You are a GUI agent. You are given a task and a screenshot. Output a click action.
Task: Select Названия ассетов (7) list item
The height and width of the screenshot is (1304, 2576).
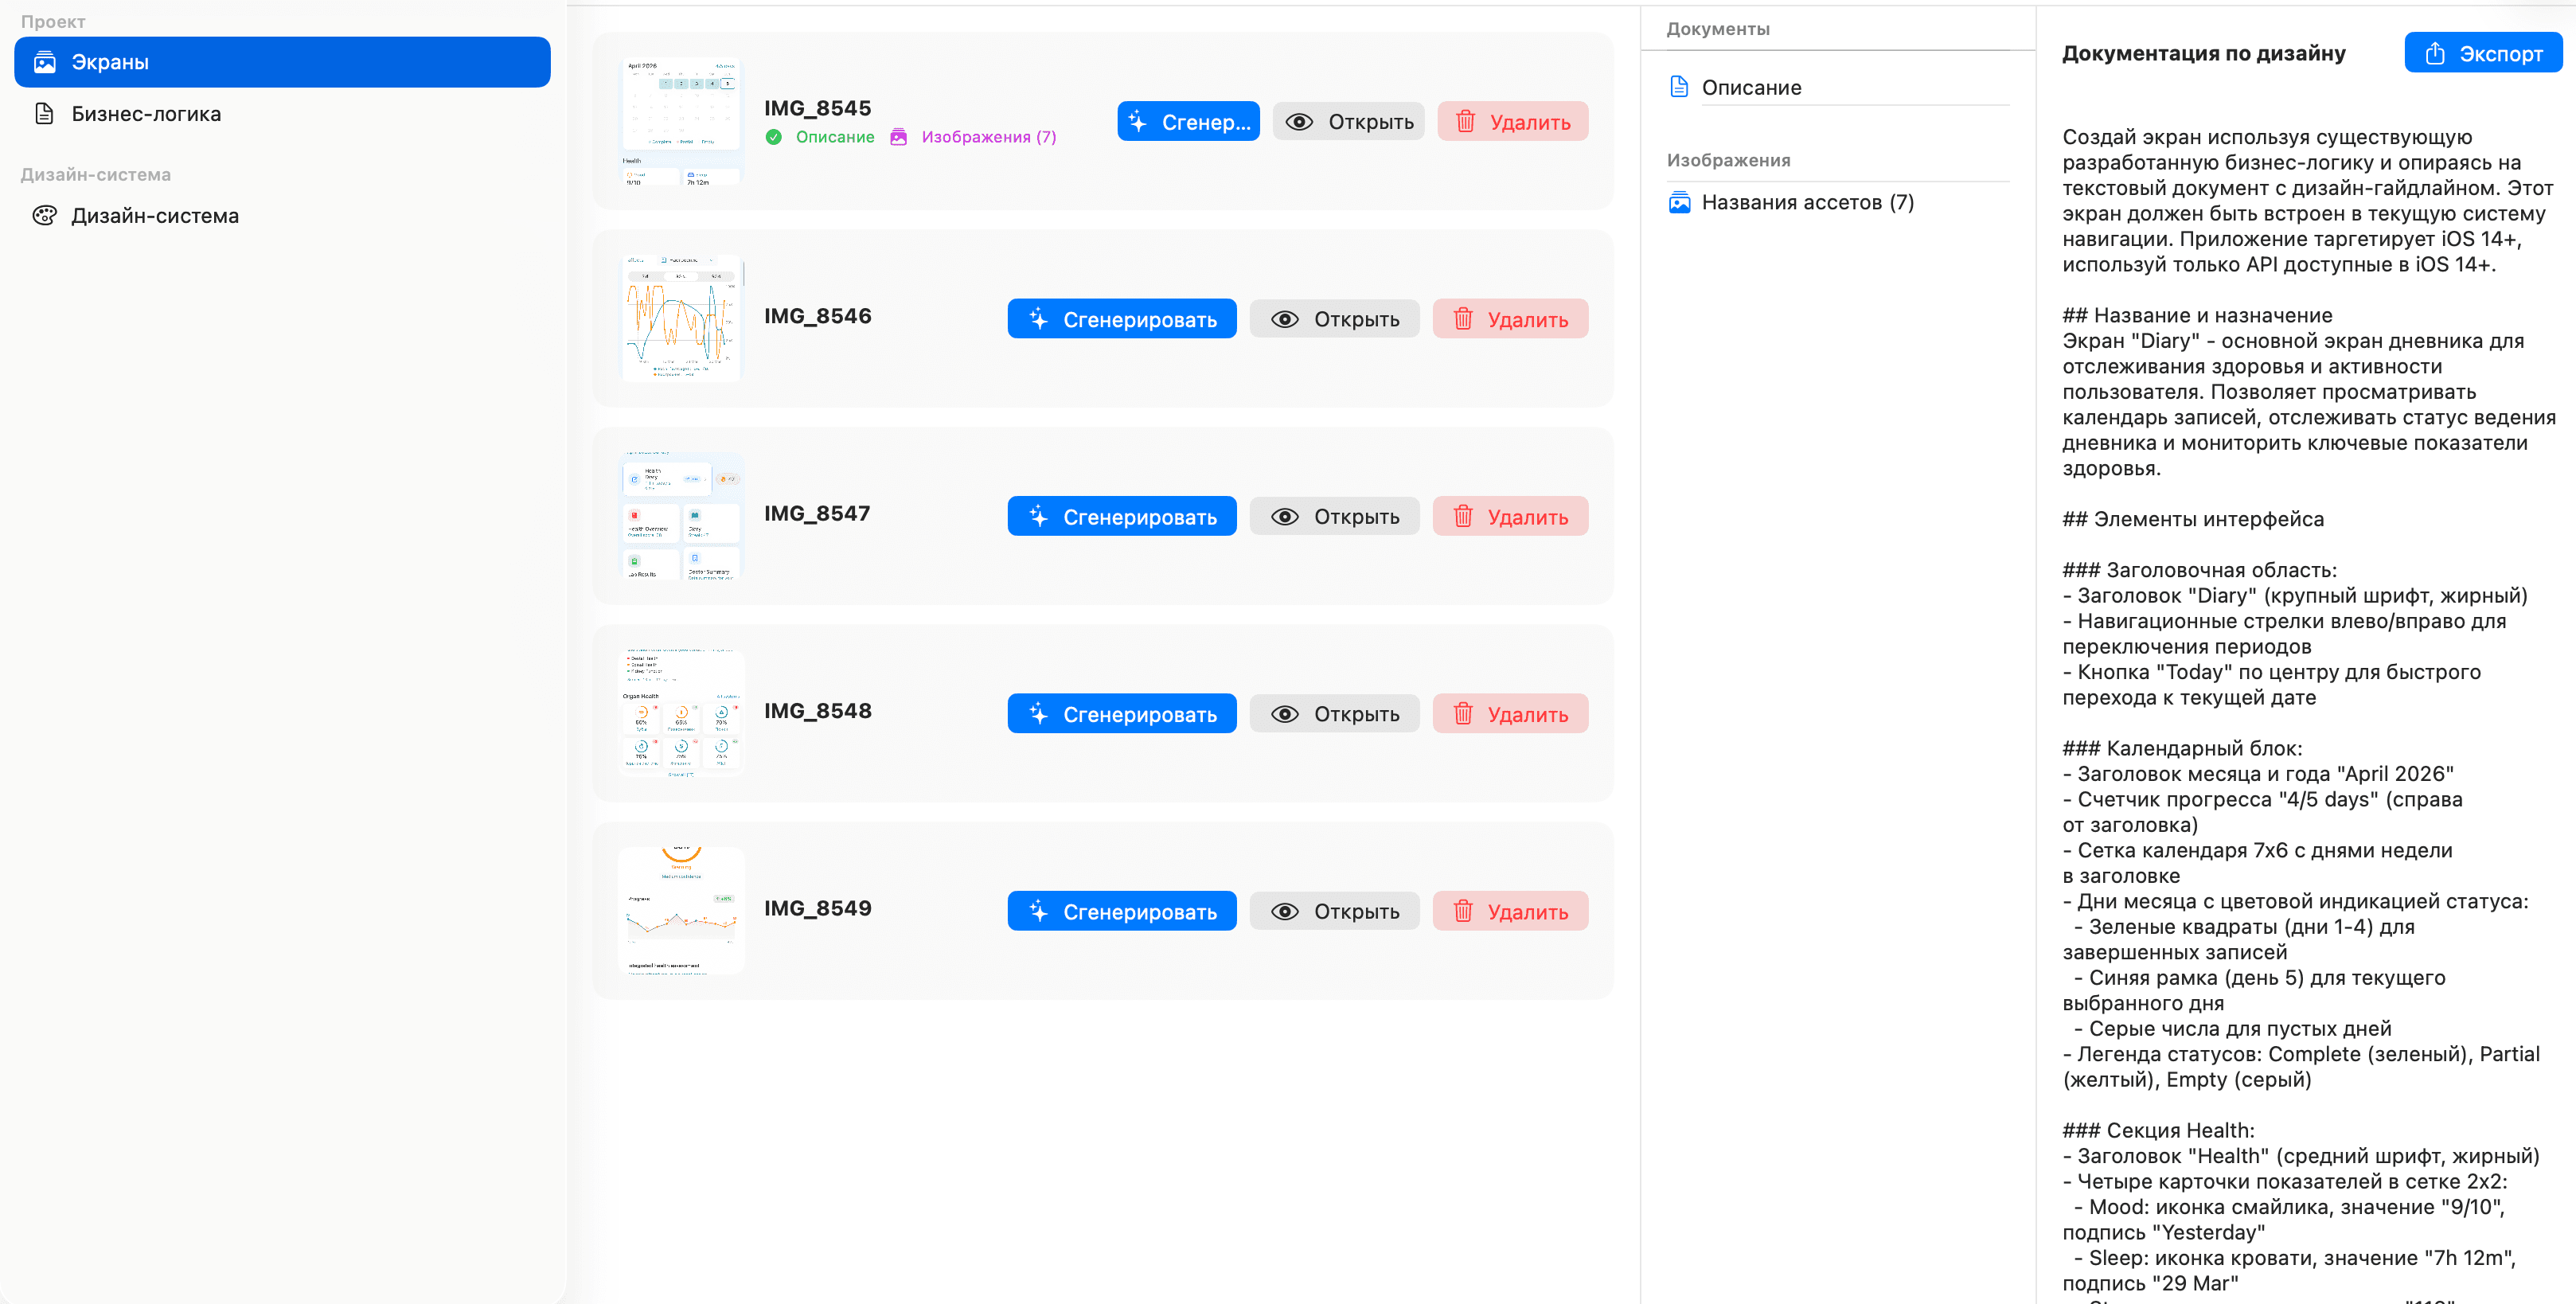tap(1807, 203)
